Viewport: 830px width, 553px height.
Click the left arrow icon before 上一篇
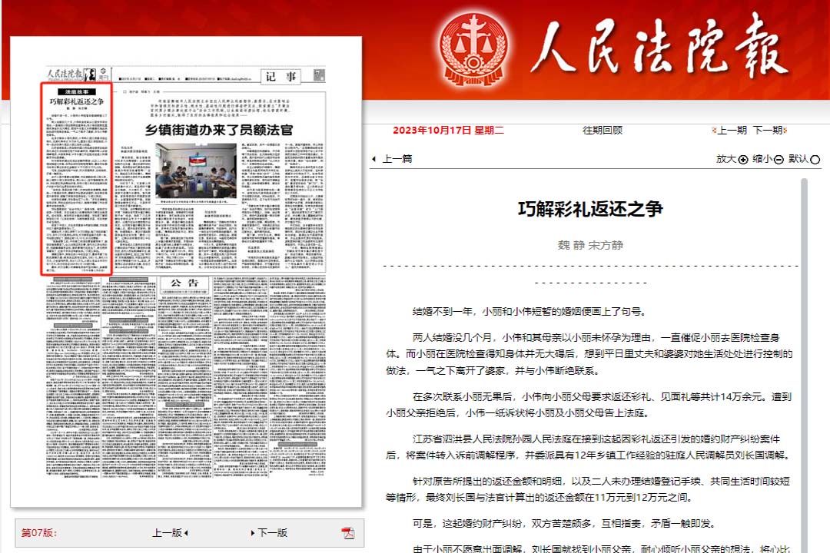(x=374, y=159)
